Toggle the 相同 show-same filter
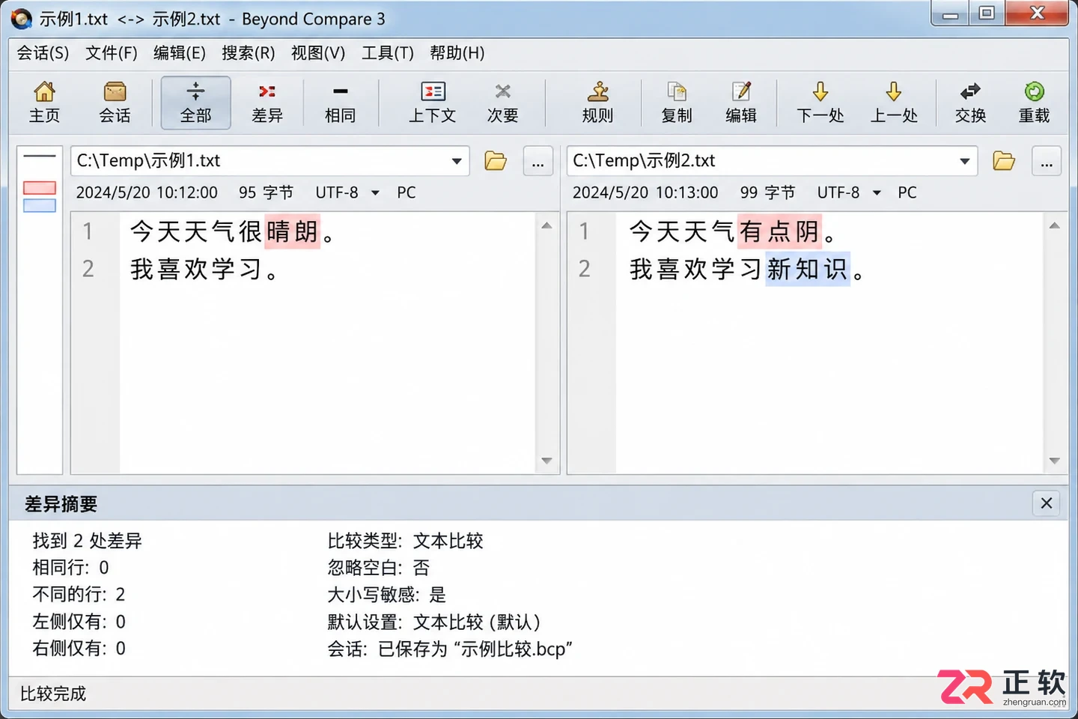Screen dimensions: 1078x719 [x=340, y=103]
